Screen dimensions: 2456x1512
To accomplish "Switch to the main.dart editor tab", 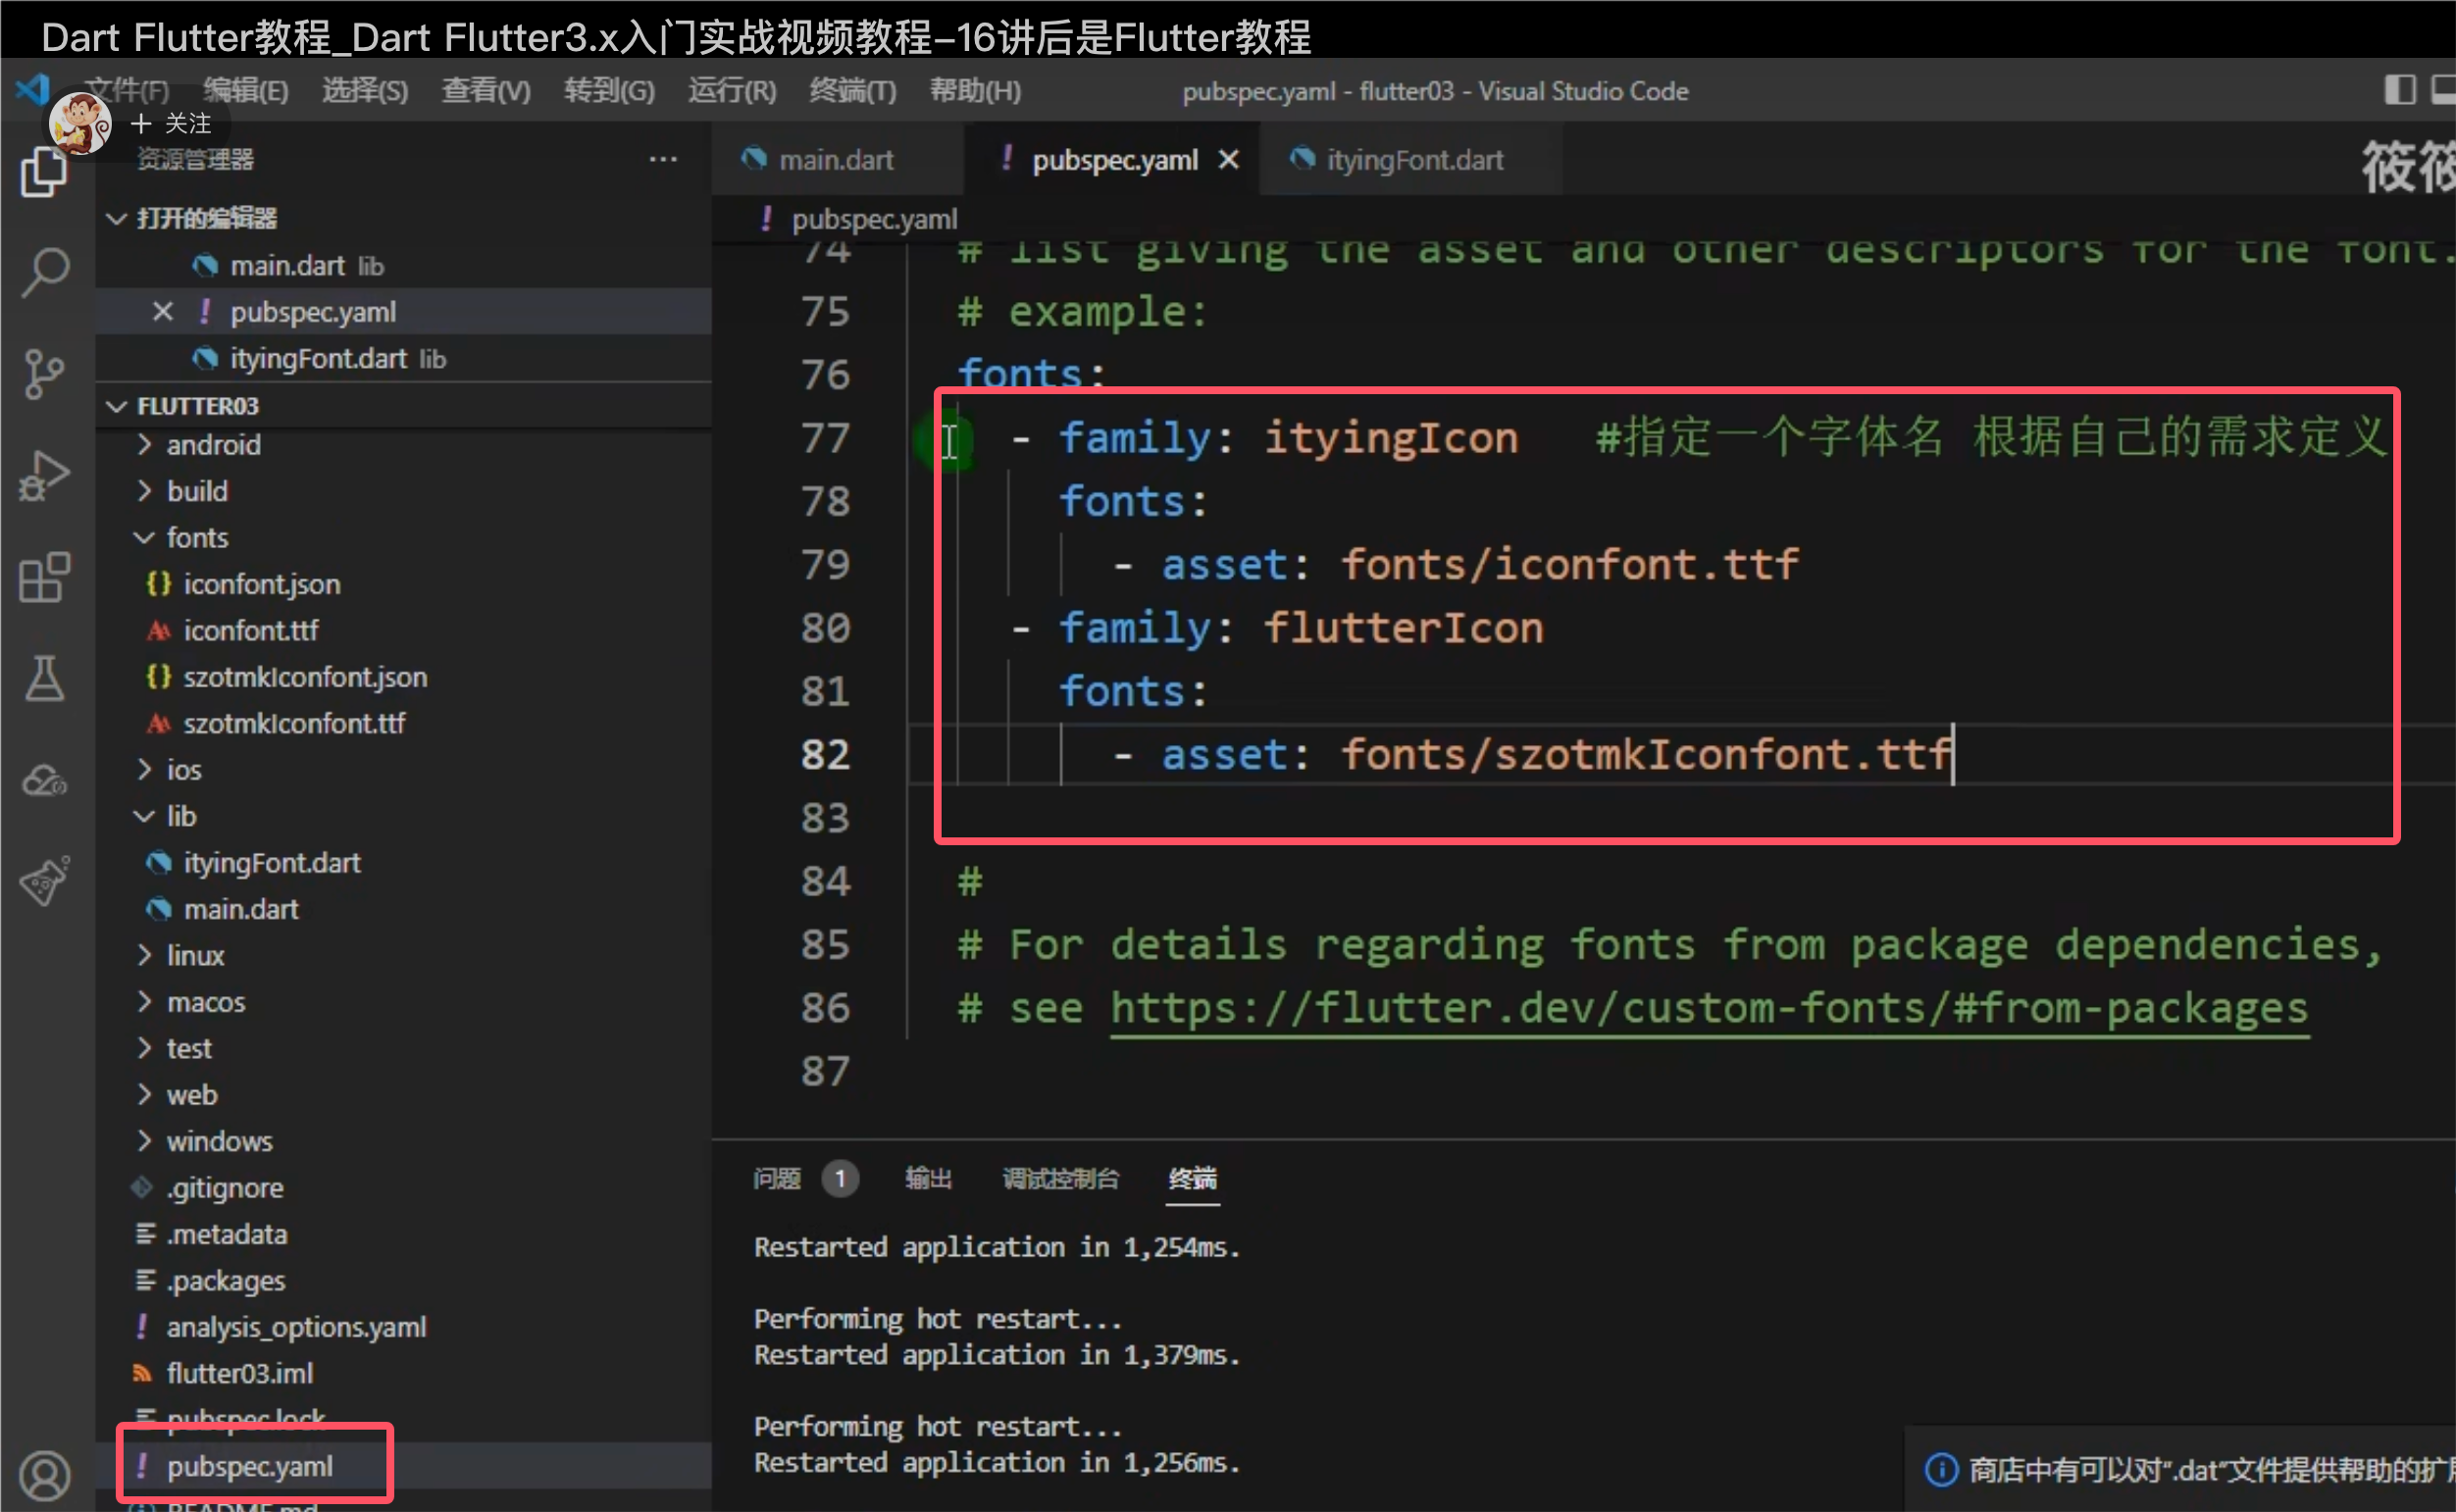I will click(x=837, y=160).
